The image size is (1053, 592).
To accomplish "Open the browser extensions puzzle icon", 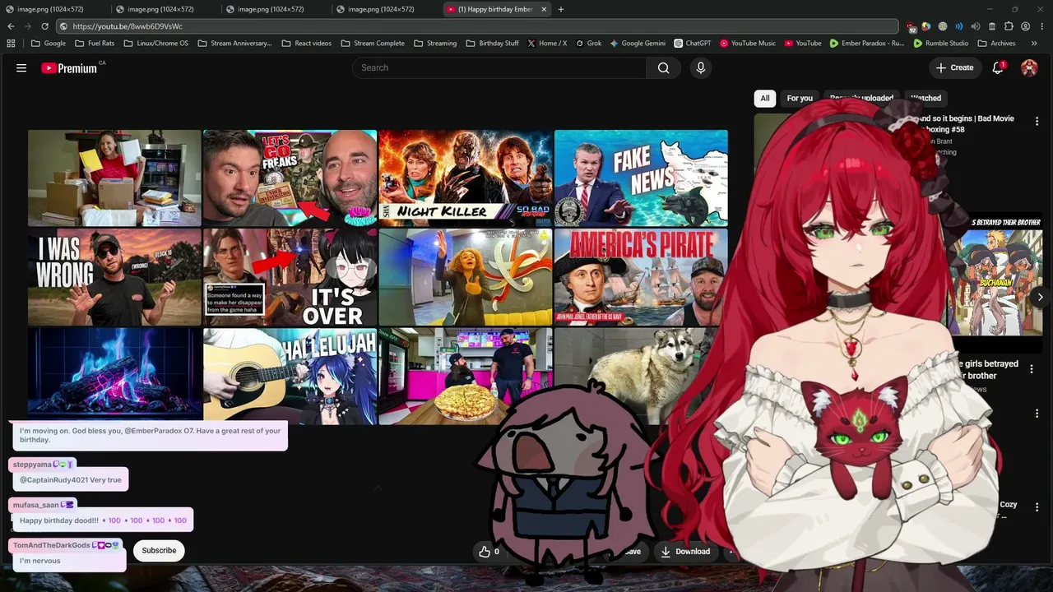I will point(1009,26).
